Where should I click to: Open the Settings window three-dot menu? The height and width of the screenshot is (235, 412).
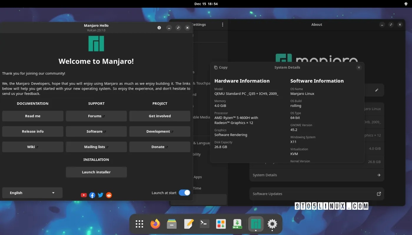(222, 25)
